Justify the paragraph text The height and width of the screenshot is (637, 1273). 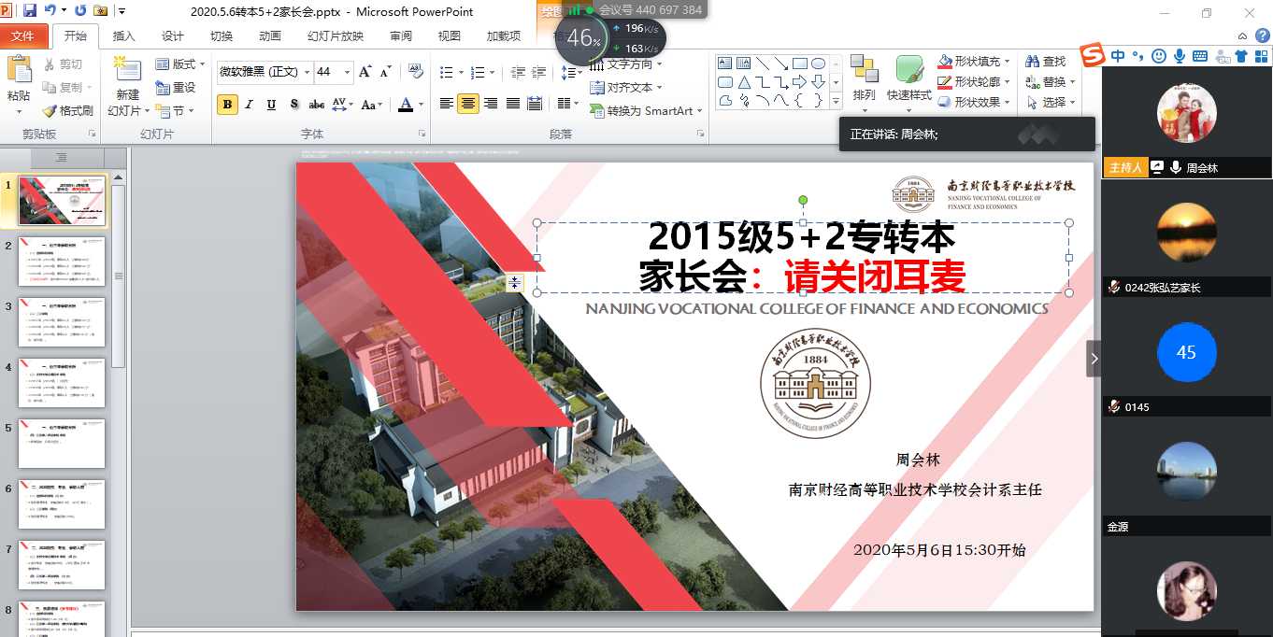514,104
